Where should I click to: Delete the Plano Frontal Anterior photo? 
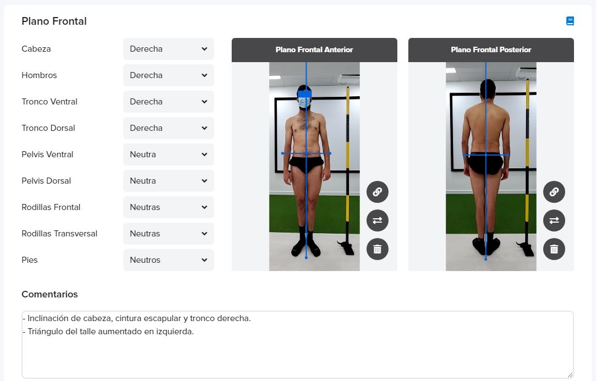(378, 249)
